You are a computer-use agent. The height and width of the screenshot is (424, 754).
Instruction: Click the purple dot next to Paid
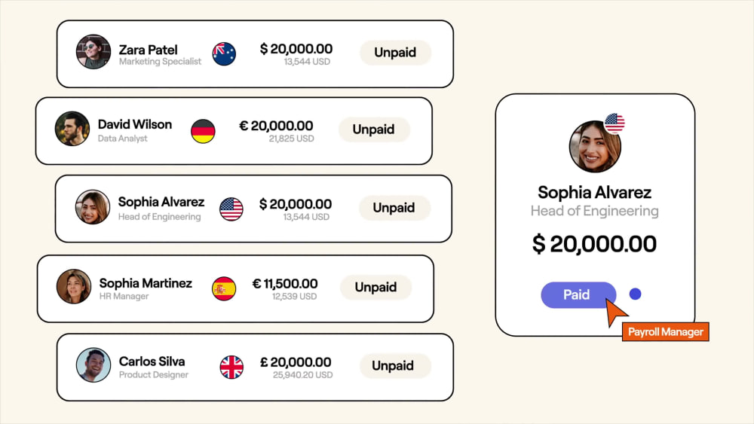pyautogui.click(x=635, y=294)
